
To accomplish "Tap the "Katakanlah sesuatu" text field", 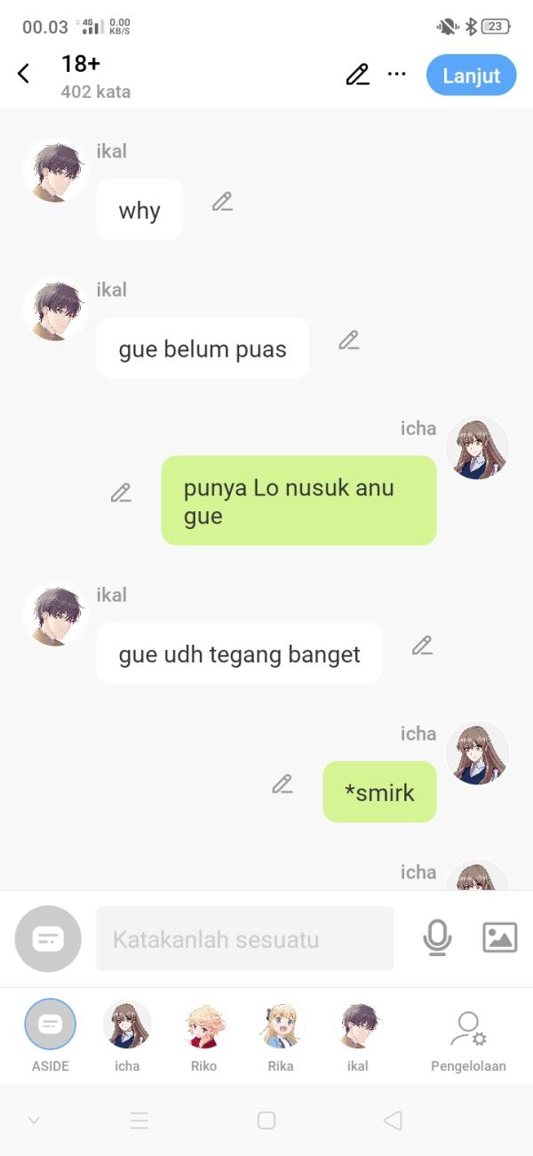I will point(244,938).
